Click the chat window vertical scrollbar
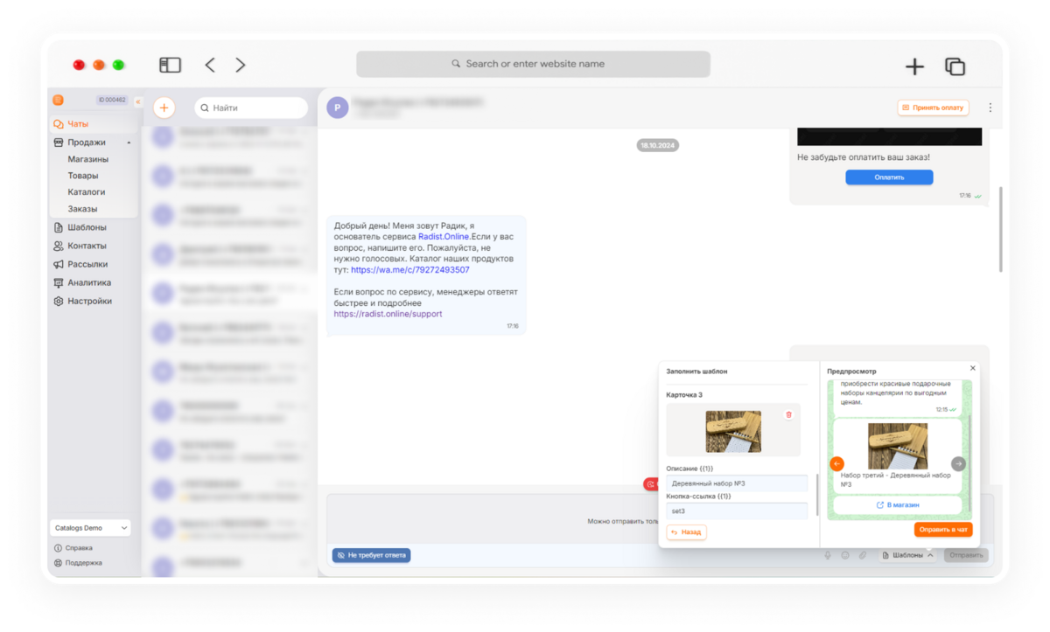1050x632 pixels. 1000,227
